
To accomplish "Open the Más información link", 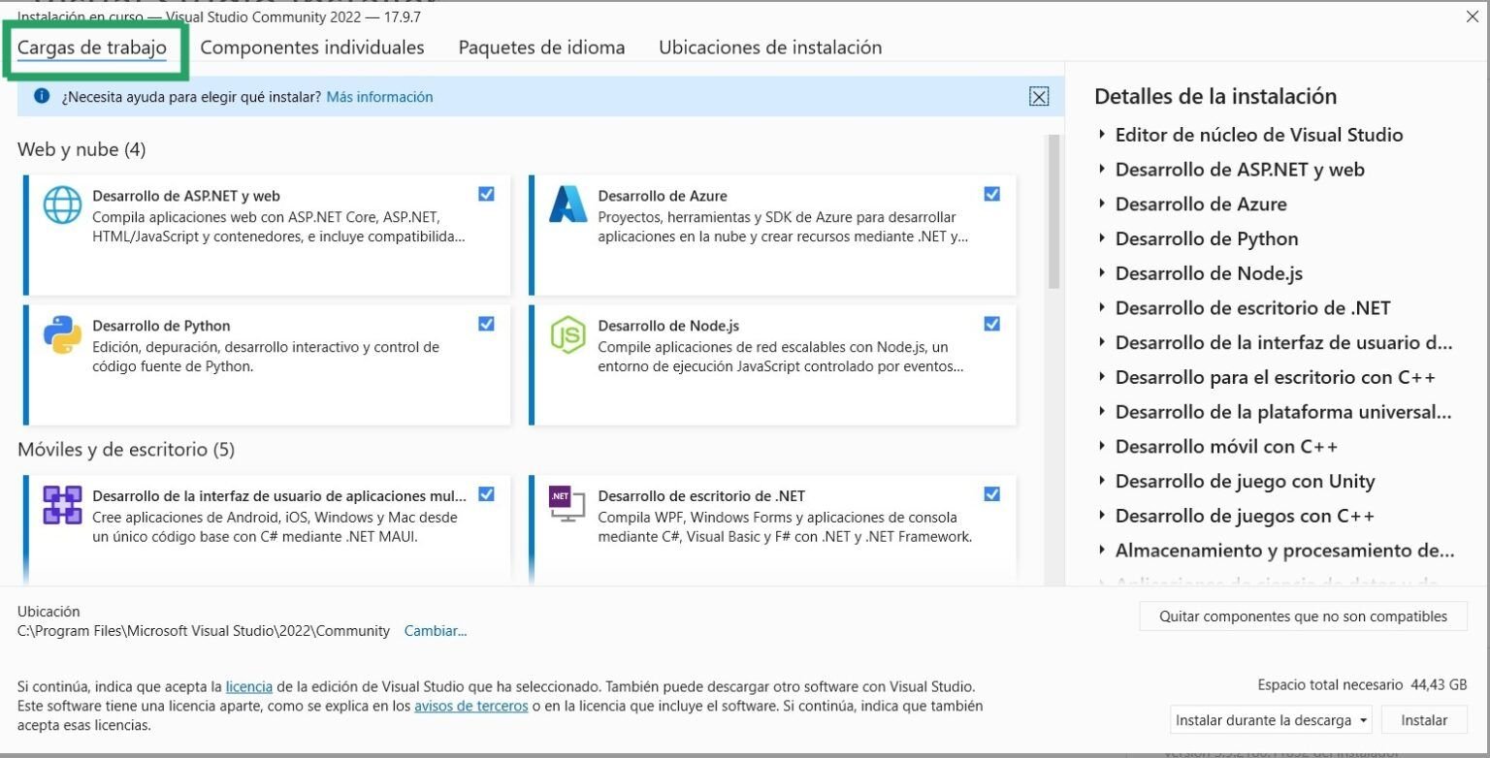I will [x=378, y=97].
